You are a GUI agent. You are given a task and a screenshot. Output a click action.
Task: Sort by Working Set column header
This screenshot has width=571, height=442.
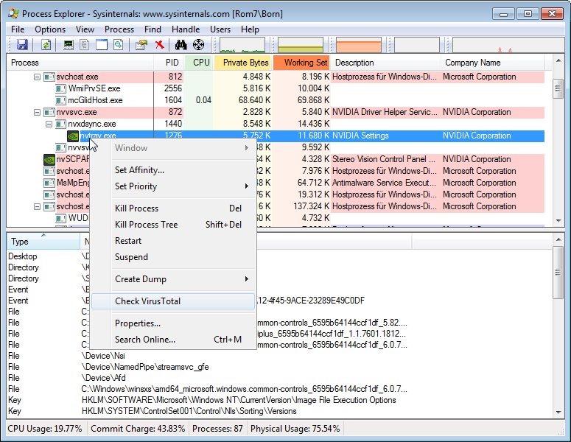pos(301,63)
